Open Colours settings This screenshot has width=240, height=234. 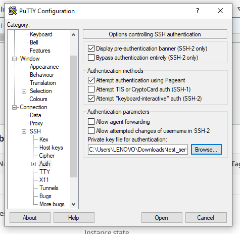38,99
